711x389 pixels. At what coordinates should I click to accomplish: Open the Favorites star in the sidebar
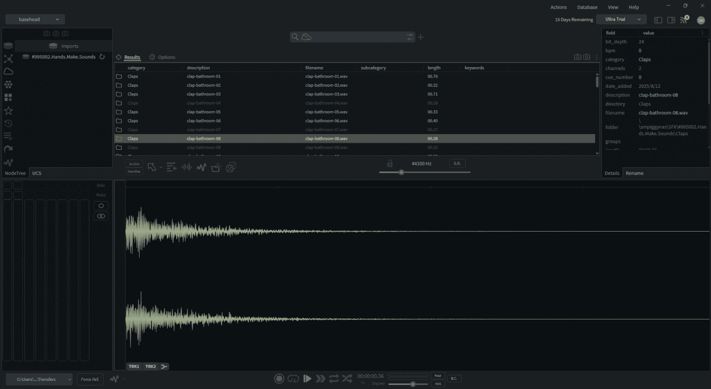click(x=8, y=111)
